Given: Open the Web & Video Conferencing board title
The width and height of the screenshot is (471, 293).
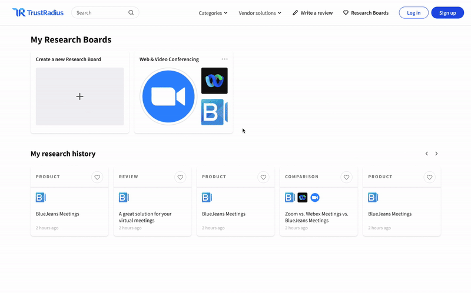Looking at the screenshot, I should click(169, 59).
